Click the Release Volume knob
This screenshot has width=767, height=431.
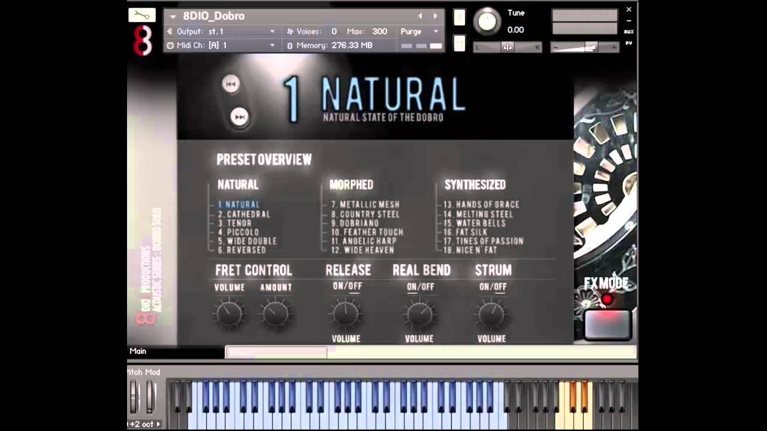tap(346, 314)
